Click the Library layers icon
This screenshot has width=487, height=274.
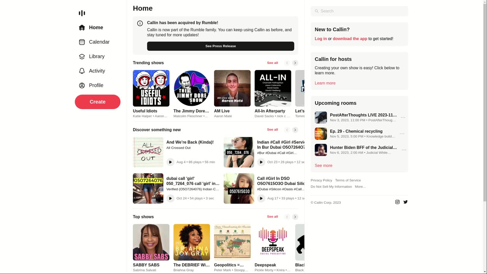pyautogui.click(x=82, y=56)
